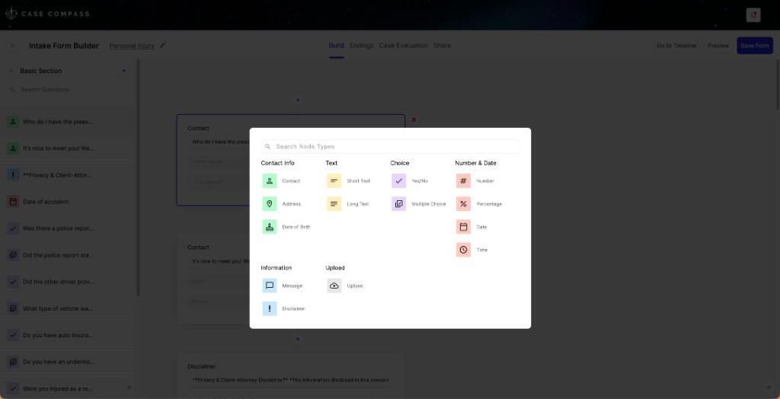Switch to the Endings tab

pyautogui.click(x=362, y=45)
